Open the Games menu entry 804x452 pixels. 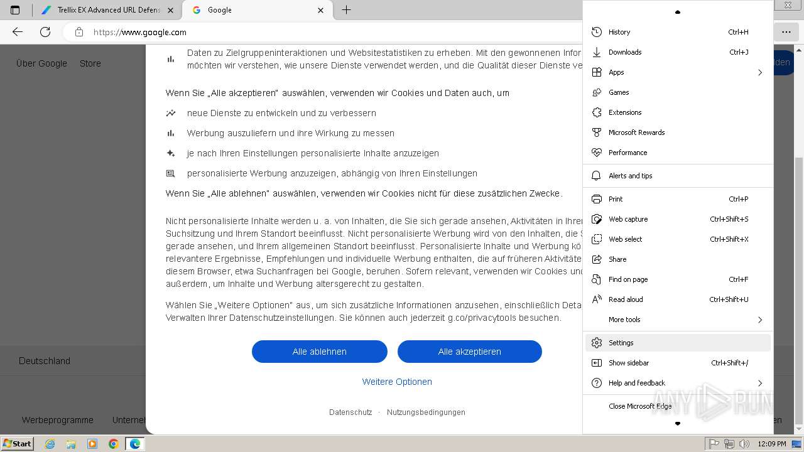point(678,92)
